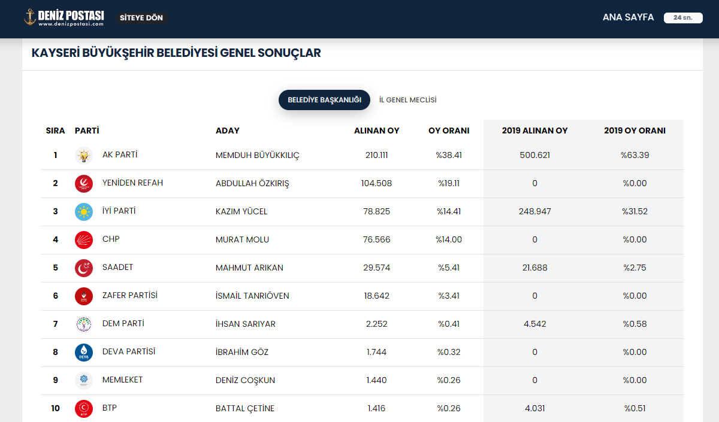
Task: Click the 24 sn. refresh countdown
Action: (683, 18)
